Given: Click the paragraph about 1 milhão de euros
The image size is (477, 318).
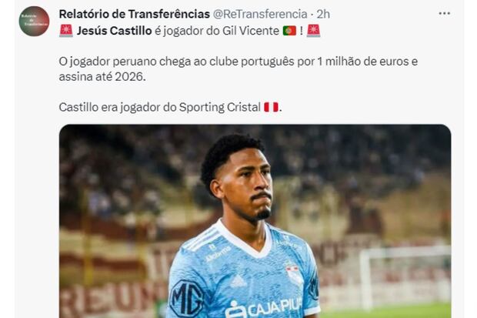Looking at the screenshot, I should pos(239,69).
